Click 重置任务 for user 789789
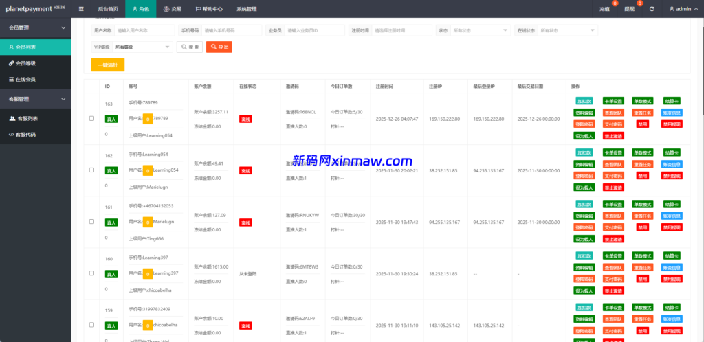 tap(643, 113)
